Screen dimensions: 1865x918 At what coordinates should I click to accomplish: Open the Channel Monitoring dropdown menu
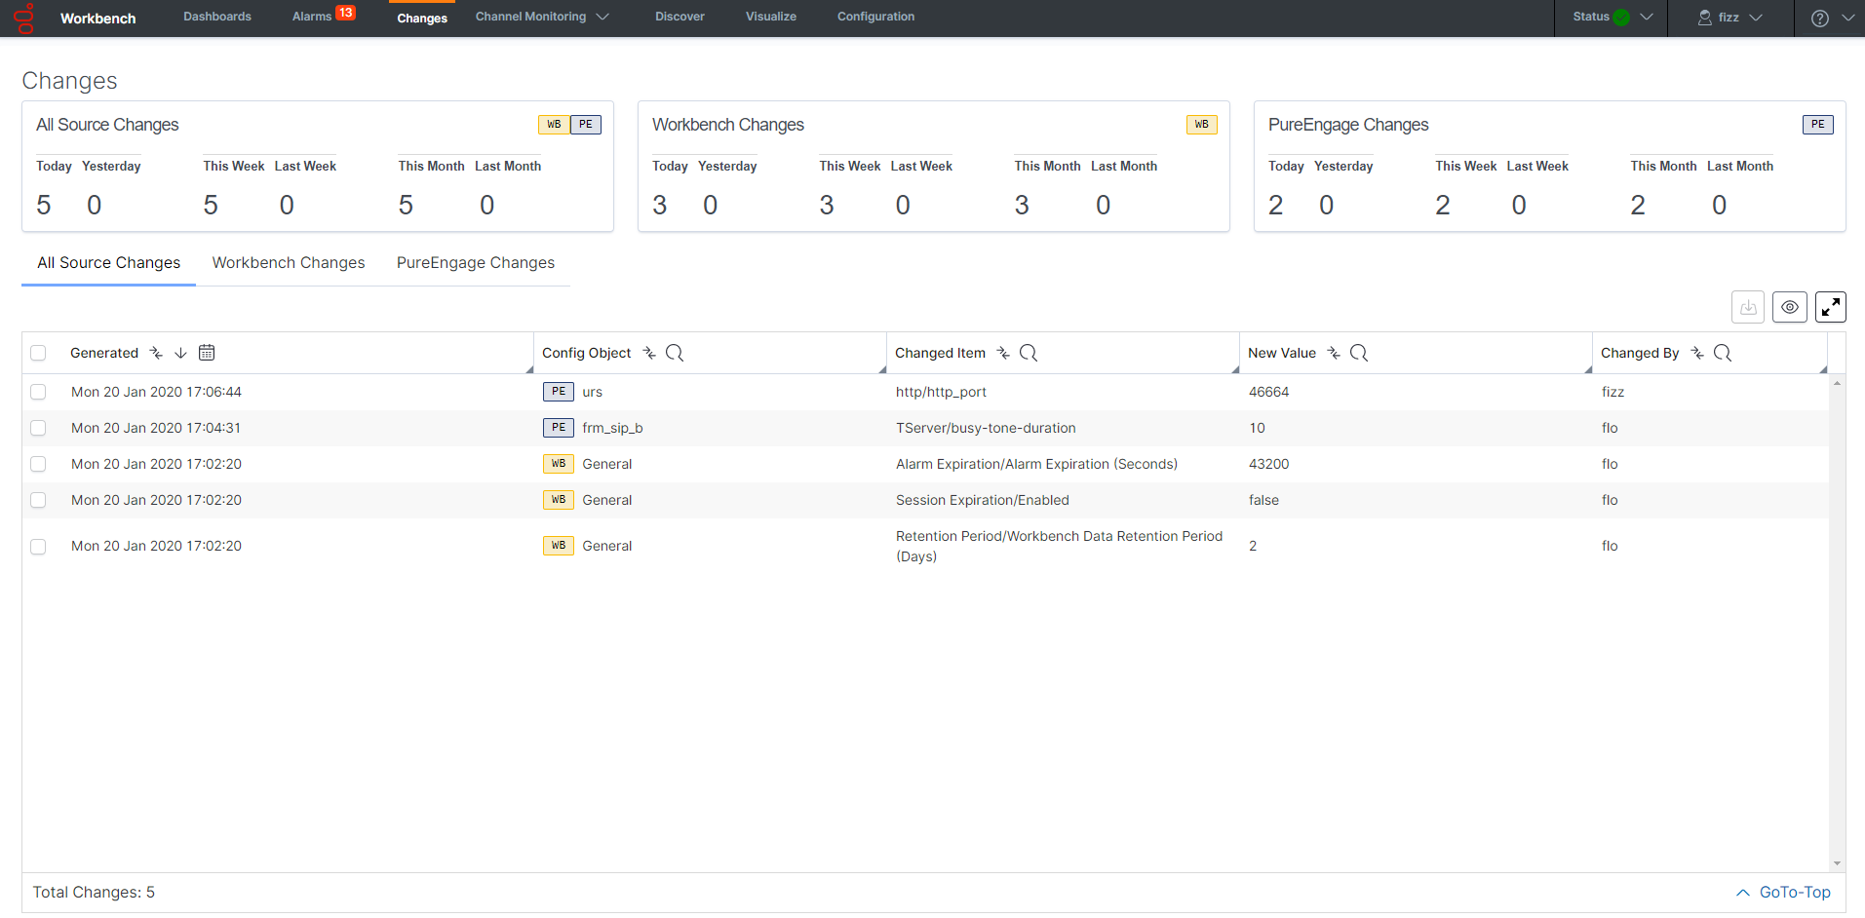coord(541,17)
